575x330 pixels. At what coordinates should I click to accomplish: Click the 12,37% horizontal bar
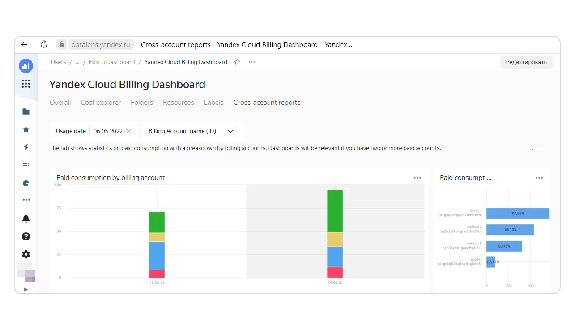[x=491, y=262]
